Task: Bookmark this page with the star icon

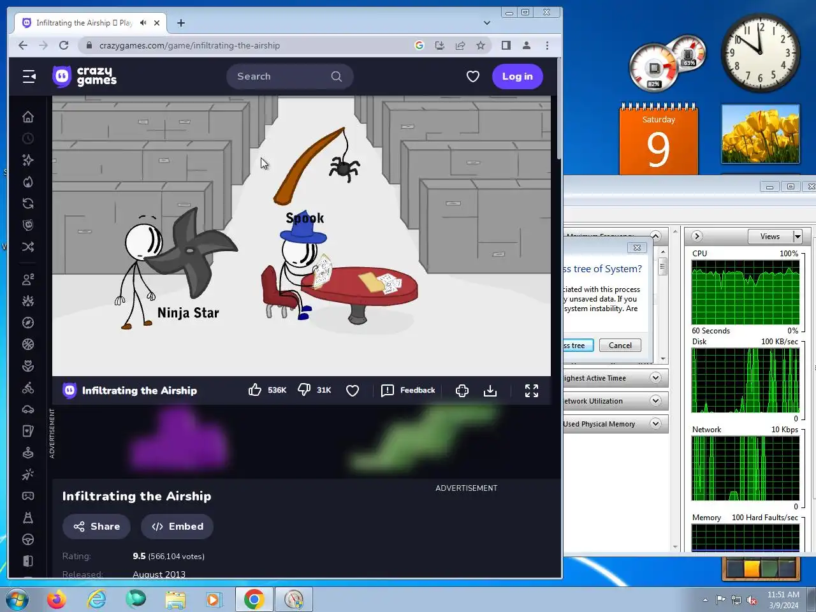Action: (x=481, y=45)
